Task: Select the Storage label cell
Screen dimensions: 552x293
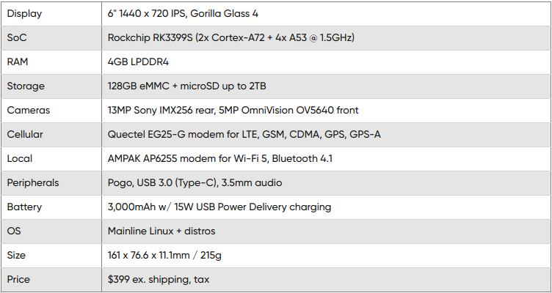Action: [26, 86]
